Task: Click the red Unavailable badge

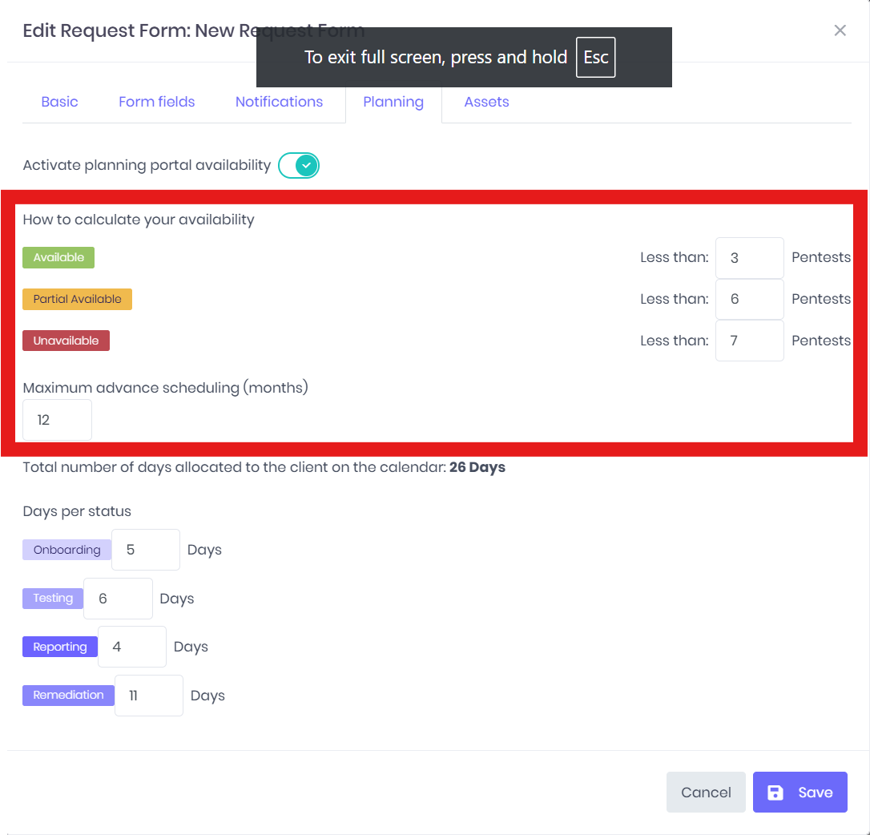Action: click(66, 341)
